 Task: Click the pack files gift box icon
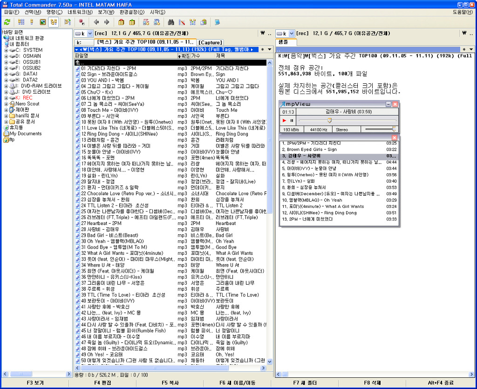[121, 22]
